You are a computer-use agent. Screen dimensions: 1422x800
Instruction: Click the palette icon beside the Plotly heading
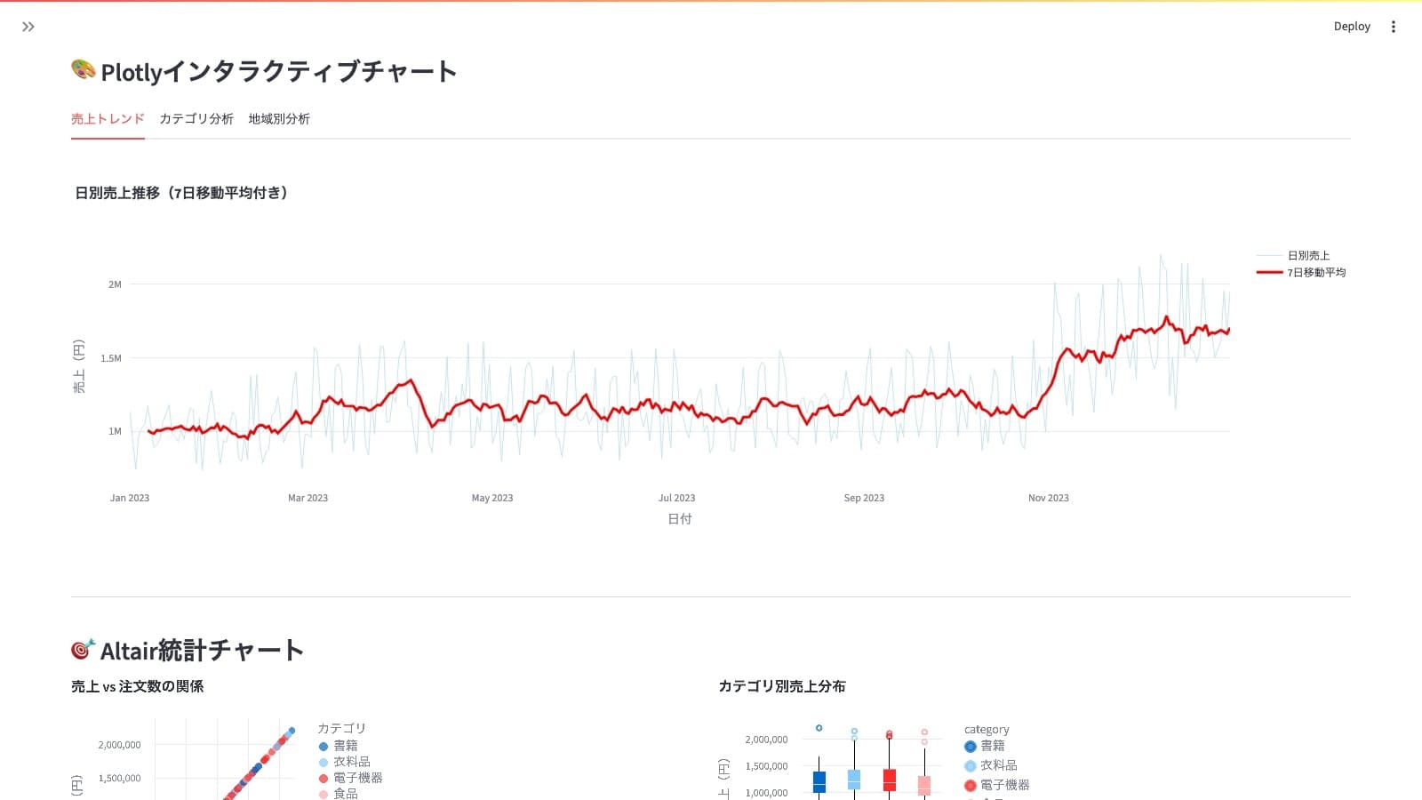click(x=84, y=69)
